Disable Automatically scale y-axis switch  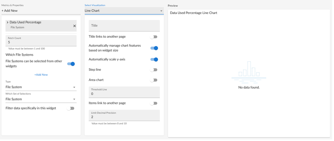coord(154,59)
